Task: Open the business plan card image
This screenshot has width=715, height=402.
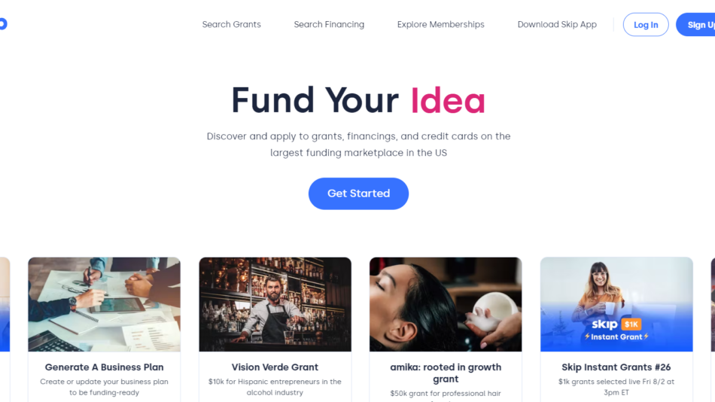Action: (104, 304)
